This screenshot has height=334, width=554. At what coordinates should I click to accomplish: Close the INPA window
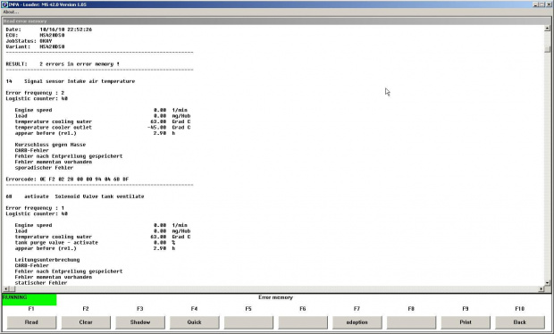point(549,4)
